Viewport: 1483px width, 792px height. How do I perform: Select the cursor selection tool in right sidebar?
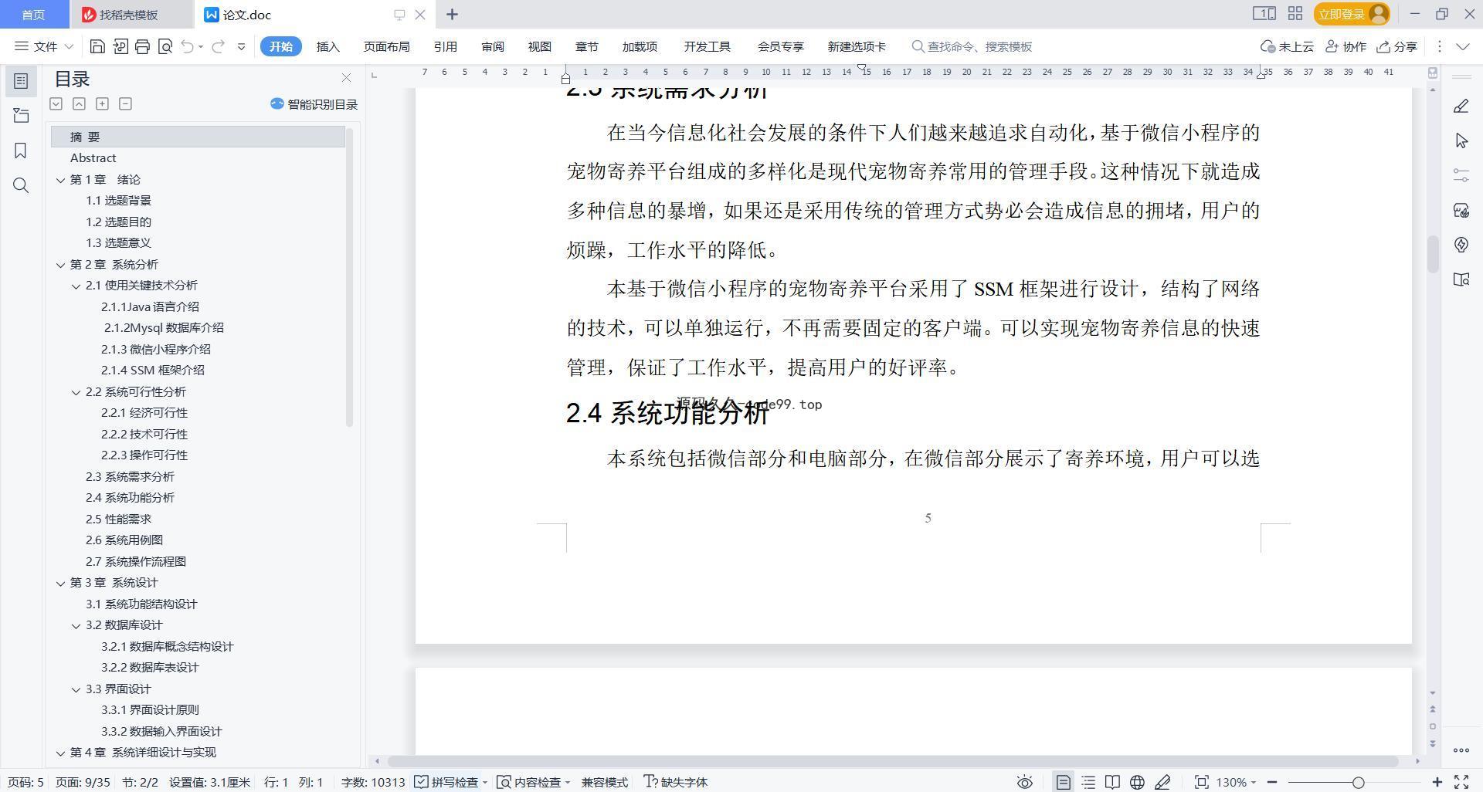[1461, 140]
